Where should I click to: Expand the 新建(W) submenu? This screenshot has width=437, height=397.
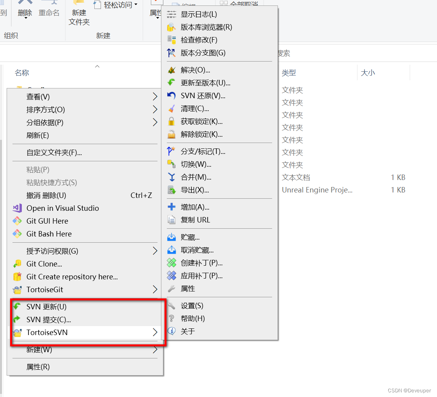coord(39,349)
